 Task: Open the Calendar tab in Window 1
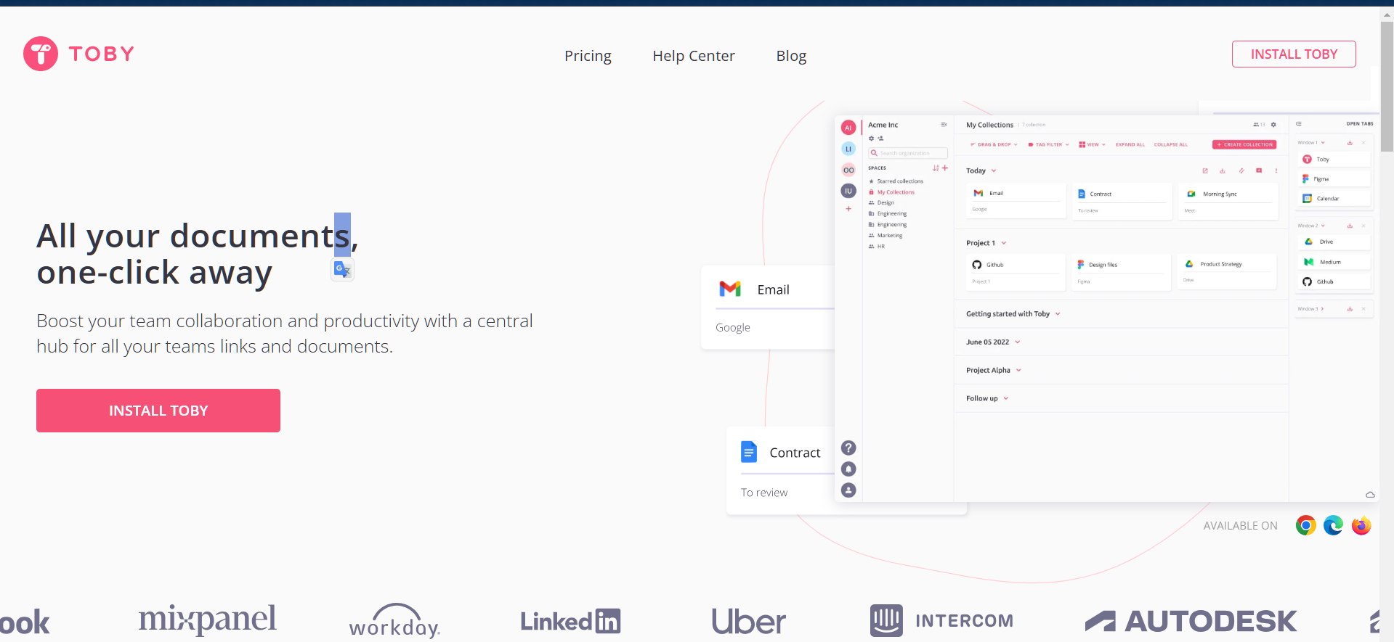[x=1334, y=198]
